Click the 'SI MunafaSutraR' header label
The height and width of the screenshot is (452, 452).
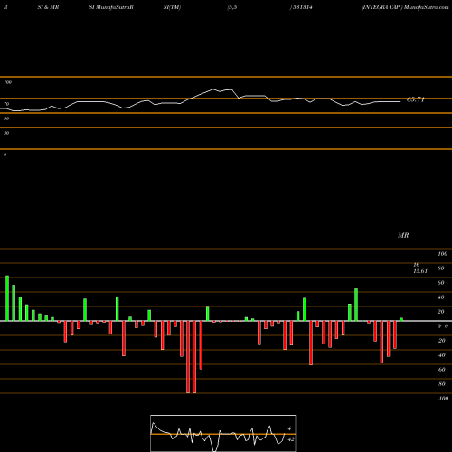(x=111, y=7)
